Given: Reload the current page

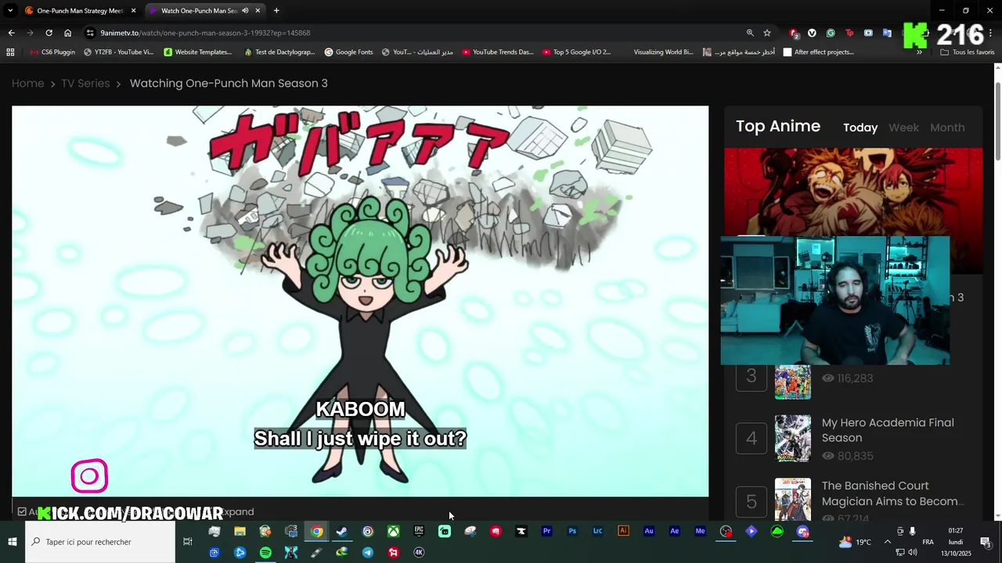Looking at the screenshot, I should pyautogui.click(x=49, y=33).
